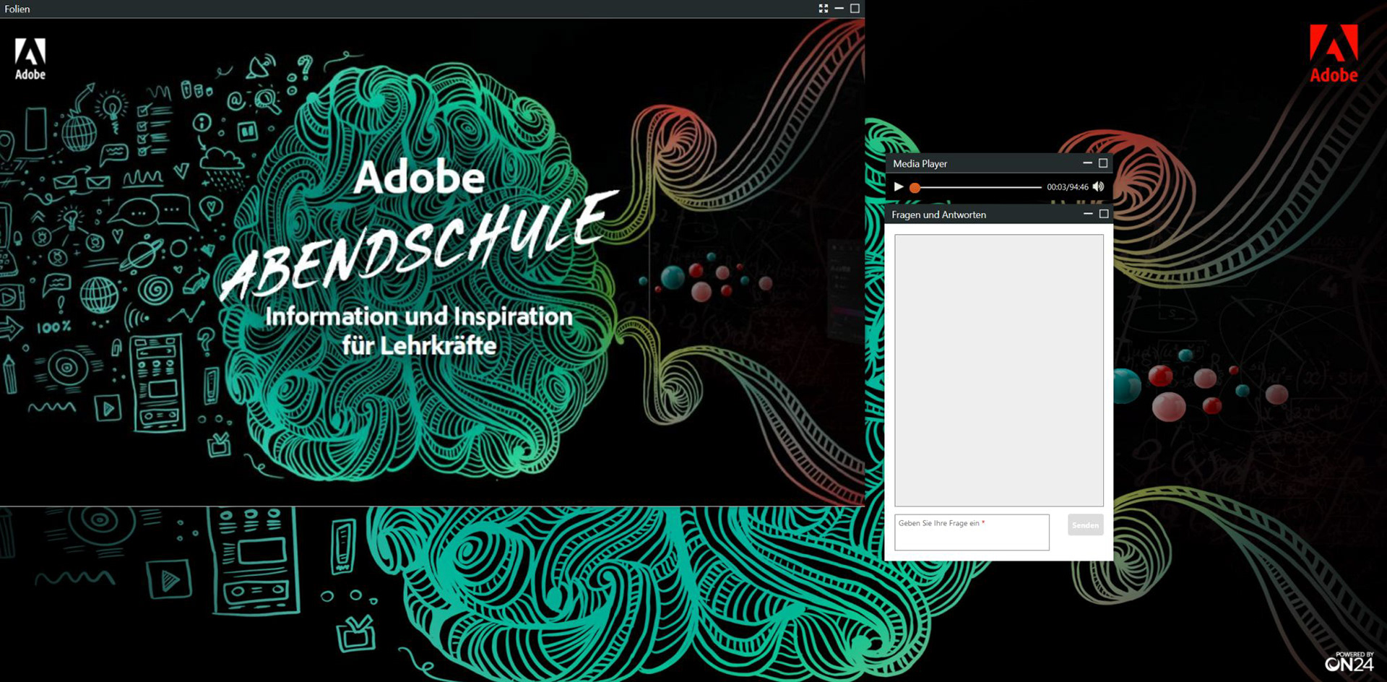Open fullscreen view of Folien panel

click(x=824, y=9)
